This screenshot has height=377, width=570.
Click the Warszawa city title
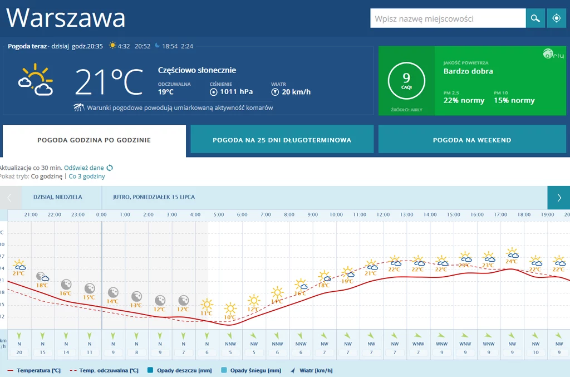(x=66, y=17)
